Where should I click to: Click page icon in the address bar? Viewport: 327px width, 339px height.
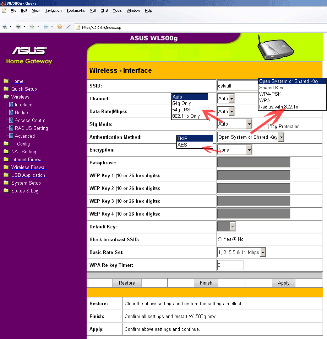click(x=78, y=27)
